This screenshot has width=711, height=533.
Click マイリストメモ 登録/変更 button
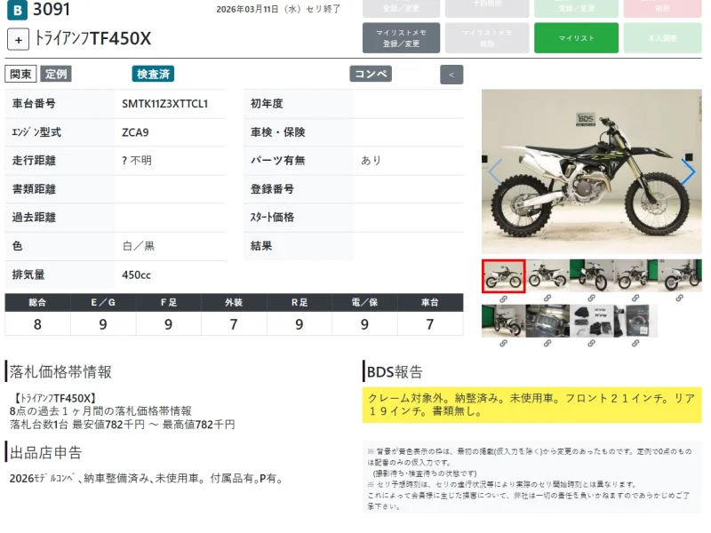pos(401,38)
